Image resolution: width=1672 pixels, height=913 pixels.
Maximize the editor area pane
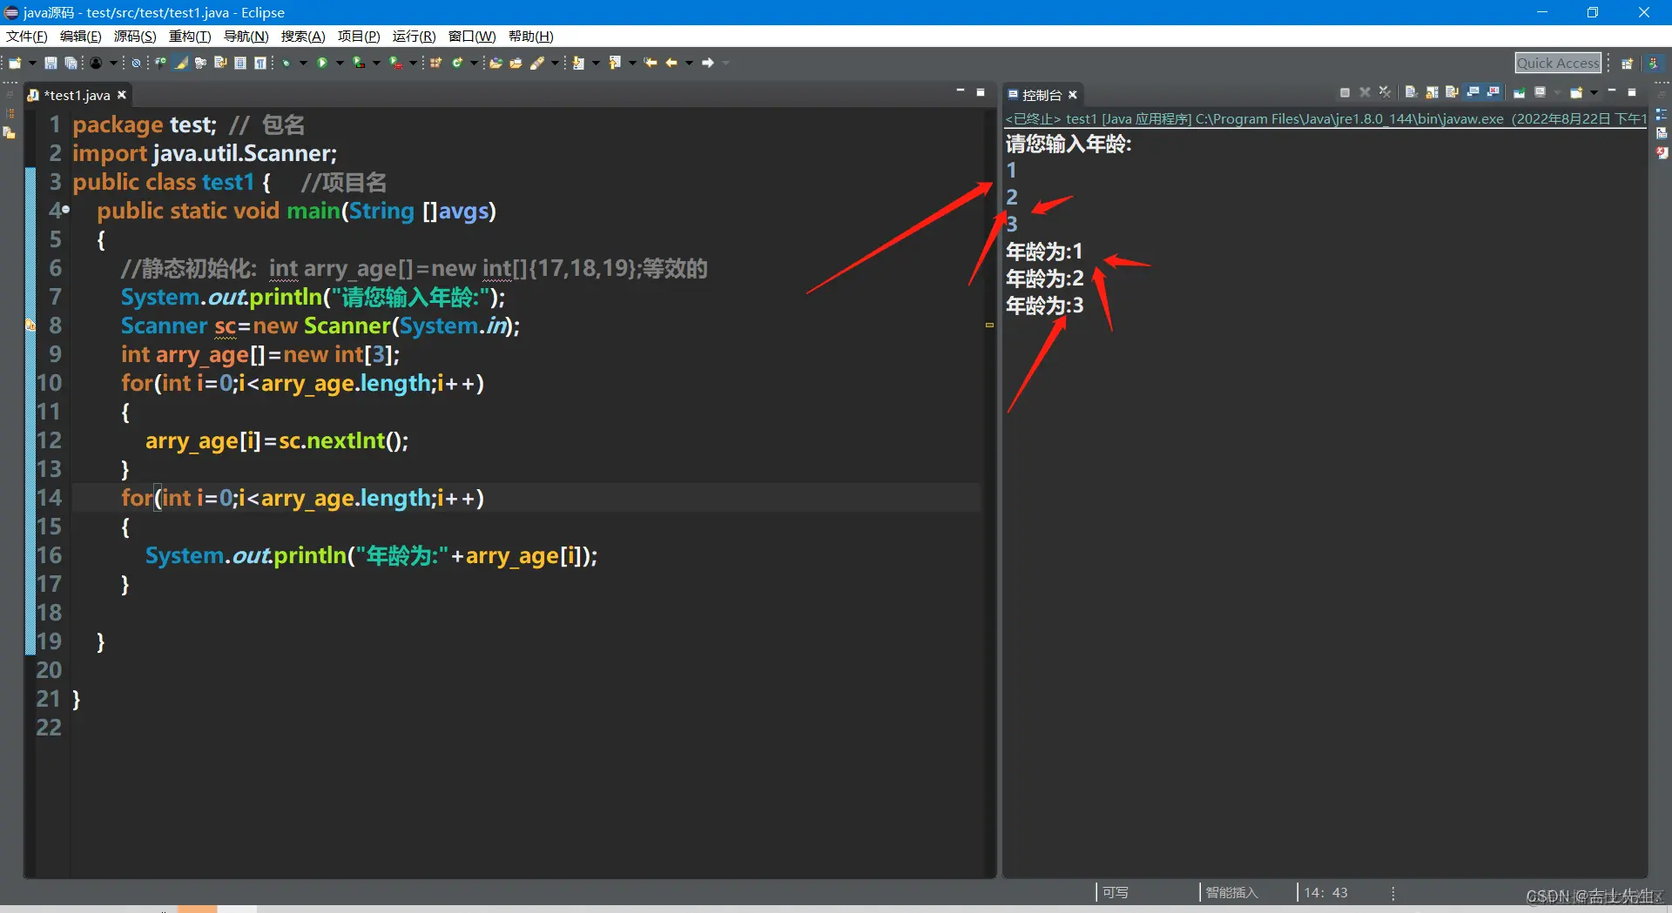(x=981, y=91)
